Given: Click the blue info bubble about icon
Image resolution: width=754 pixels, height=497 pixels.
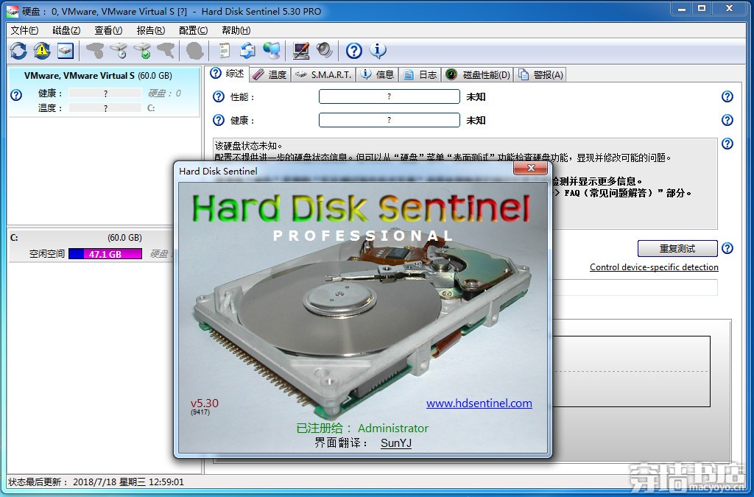Looking at the screenshot, I should tap(378, 51).
